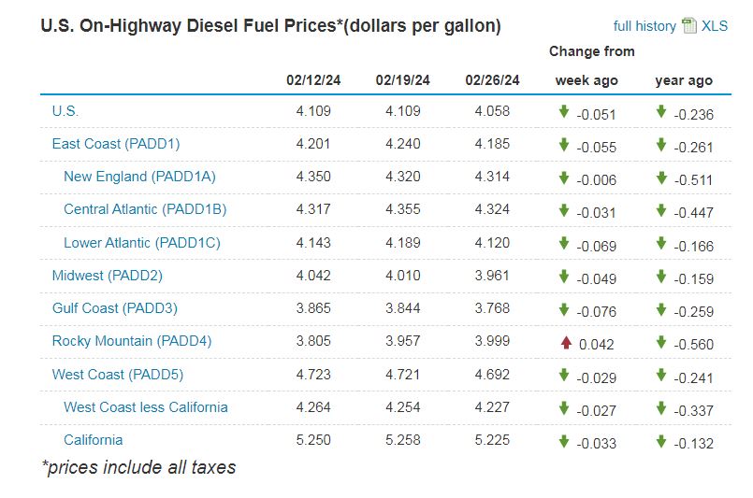Select Lower Atlantic (PADD1C) link
This screenshot has width=753, height=498.
(x=141, y=243)
